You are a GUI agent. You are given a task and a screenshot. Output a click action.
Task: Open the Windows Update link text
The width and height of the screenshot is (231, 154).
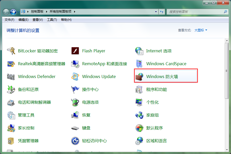pyautogui.click(x=99, y=77)
